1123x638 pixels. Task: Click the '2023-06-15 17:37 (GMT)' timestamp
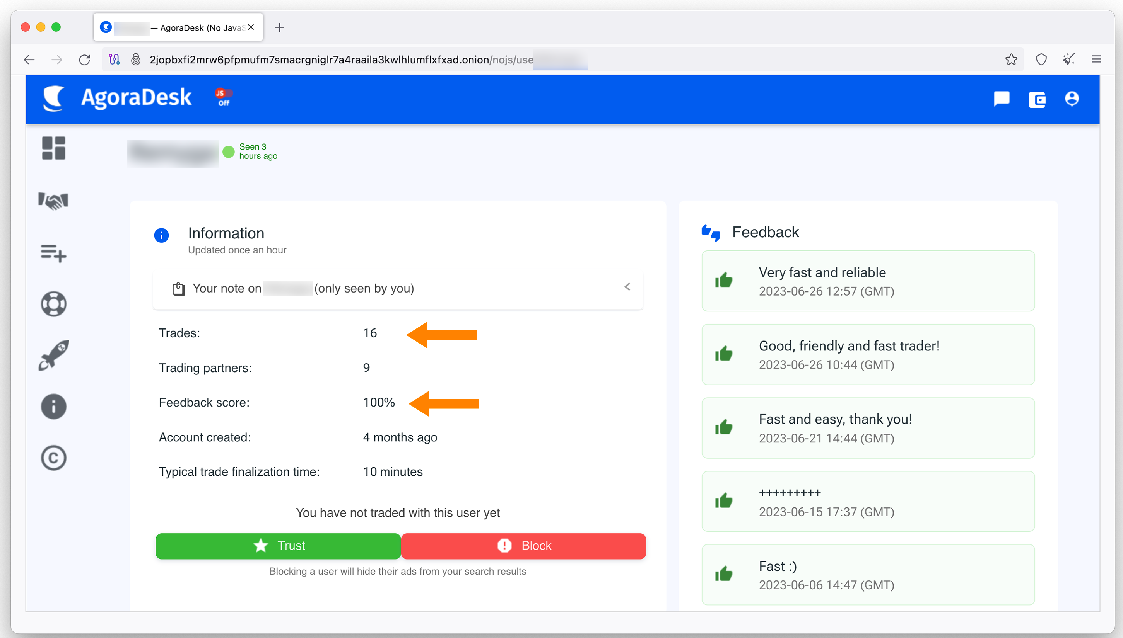(826, 512)
